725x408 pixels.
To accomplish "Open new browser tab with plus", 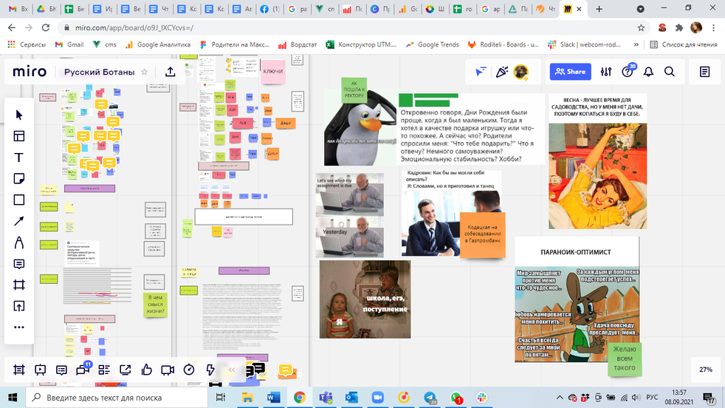I will pos(599,9).
